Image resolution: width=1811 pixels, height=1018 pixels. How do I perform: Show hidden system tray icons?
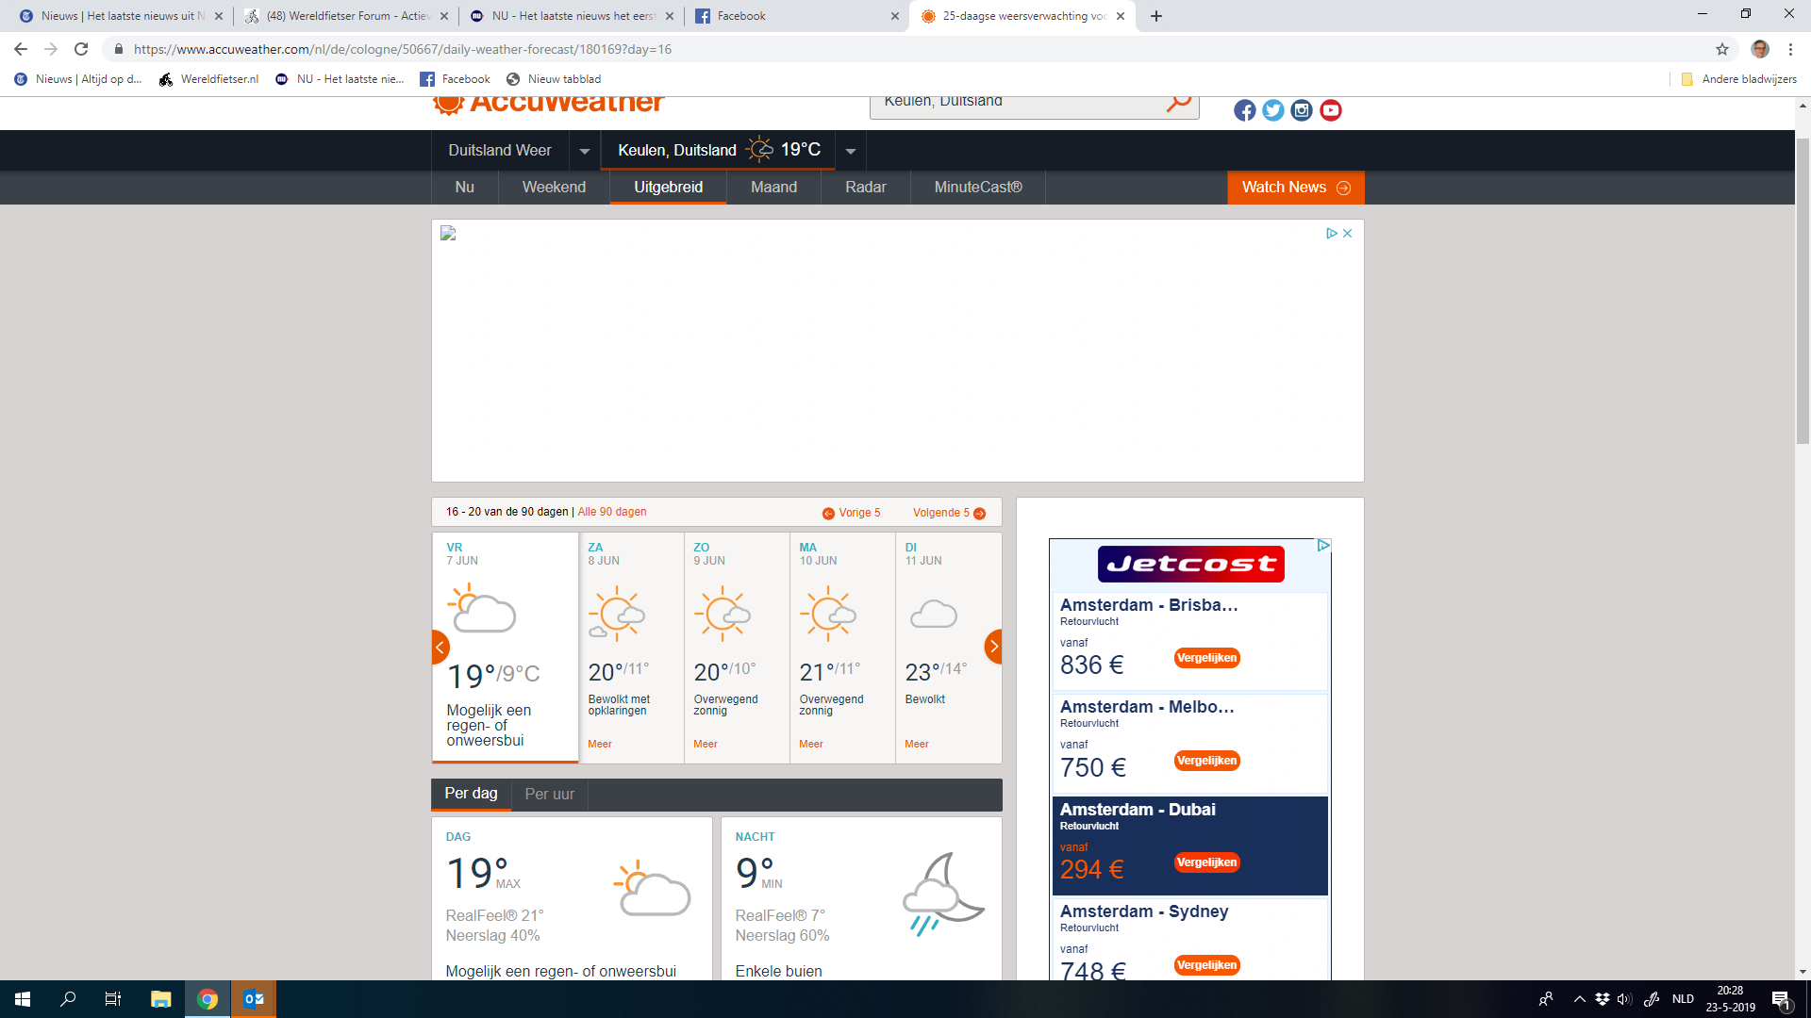tap(1579, 999)
